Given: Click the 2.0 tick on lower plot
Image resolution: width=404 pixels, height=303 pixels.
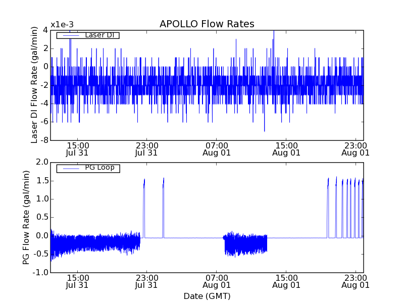Looking at the screenshot, I should click(42, 162).
